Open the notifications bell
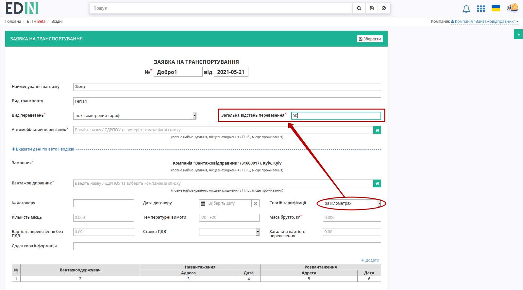Image resolution: width=523 pixels, height=290 pixels. pyautogui.click(x=466, y=9)
